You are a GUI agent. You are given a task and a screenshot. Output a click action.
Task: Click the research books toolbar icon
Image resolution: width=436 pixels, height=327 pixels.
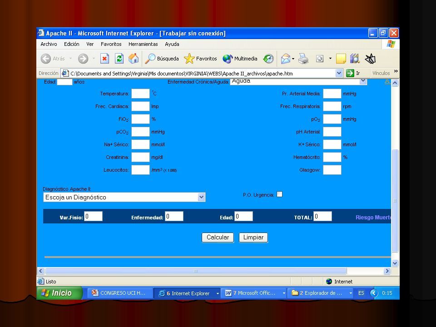pyautogui.click(x=355, y=59)
